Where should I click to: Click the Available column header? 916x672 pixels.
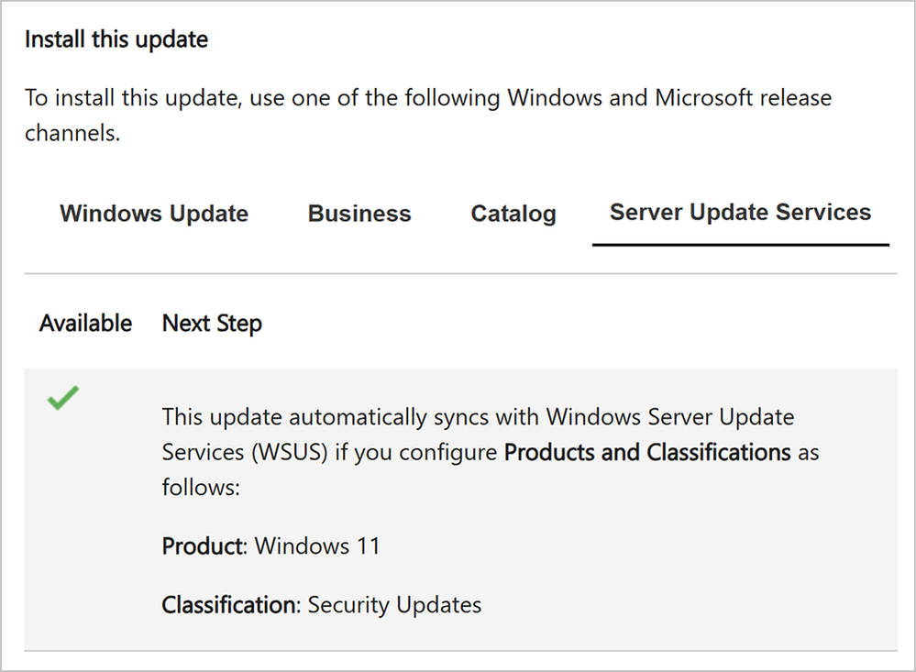coord(85,324)
